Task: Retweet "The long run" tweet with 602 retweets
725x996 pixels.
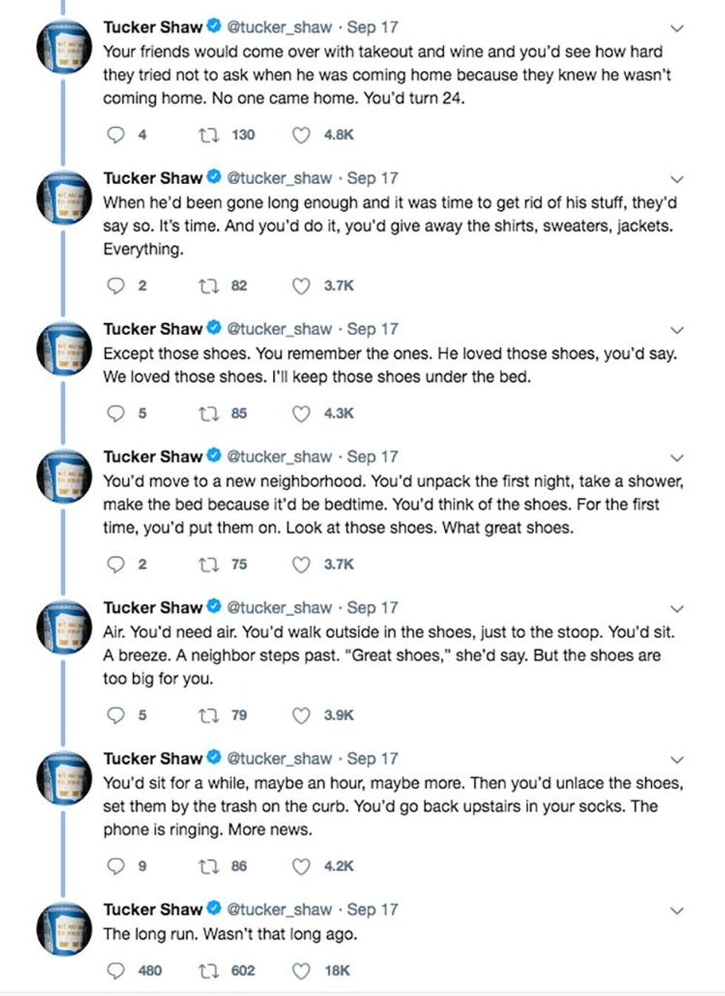Action: (209, 970)
